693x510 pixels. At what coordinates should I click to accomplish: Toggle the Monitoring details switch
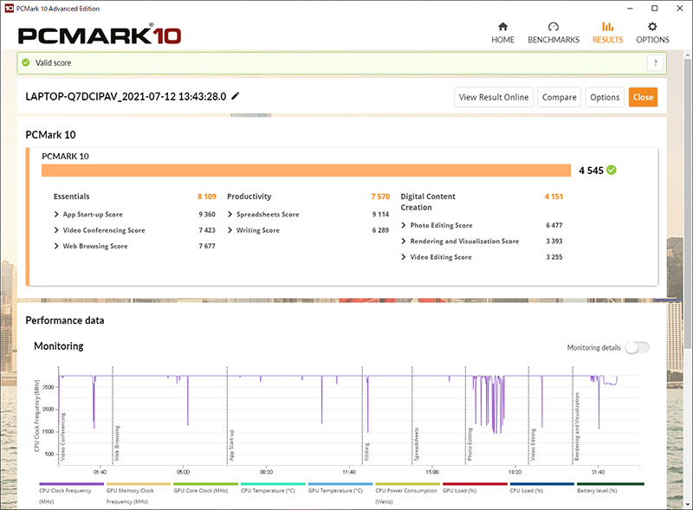click(637, 347)
